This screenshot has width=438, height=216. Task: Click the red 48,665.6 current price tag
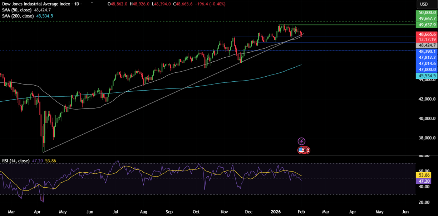(x=426, y=34)
